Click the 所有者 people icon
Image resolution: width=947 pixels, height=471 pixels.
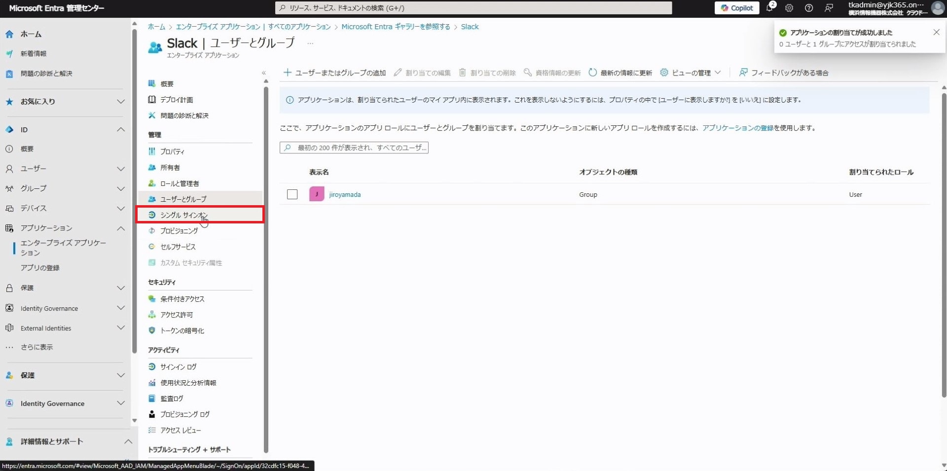click(152, 168)
